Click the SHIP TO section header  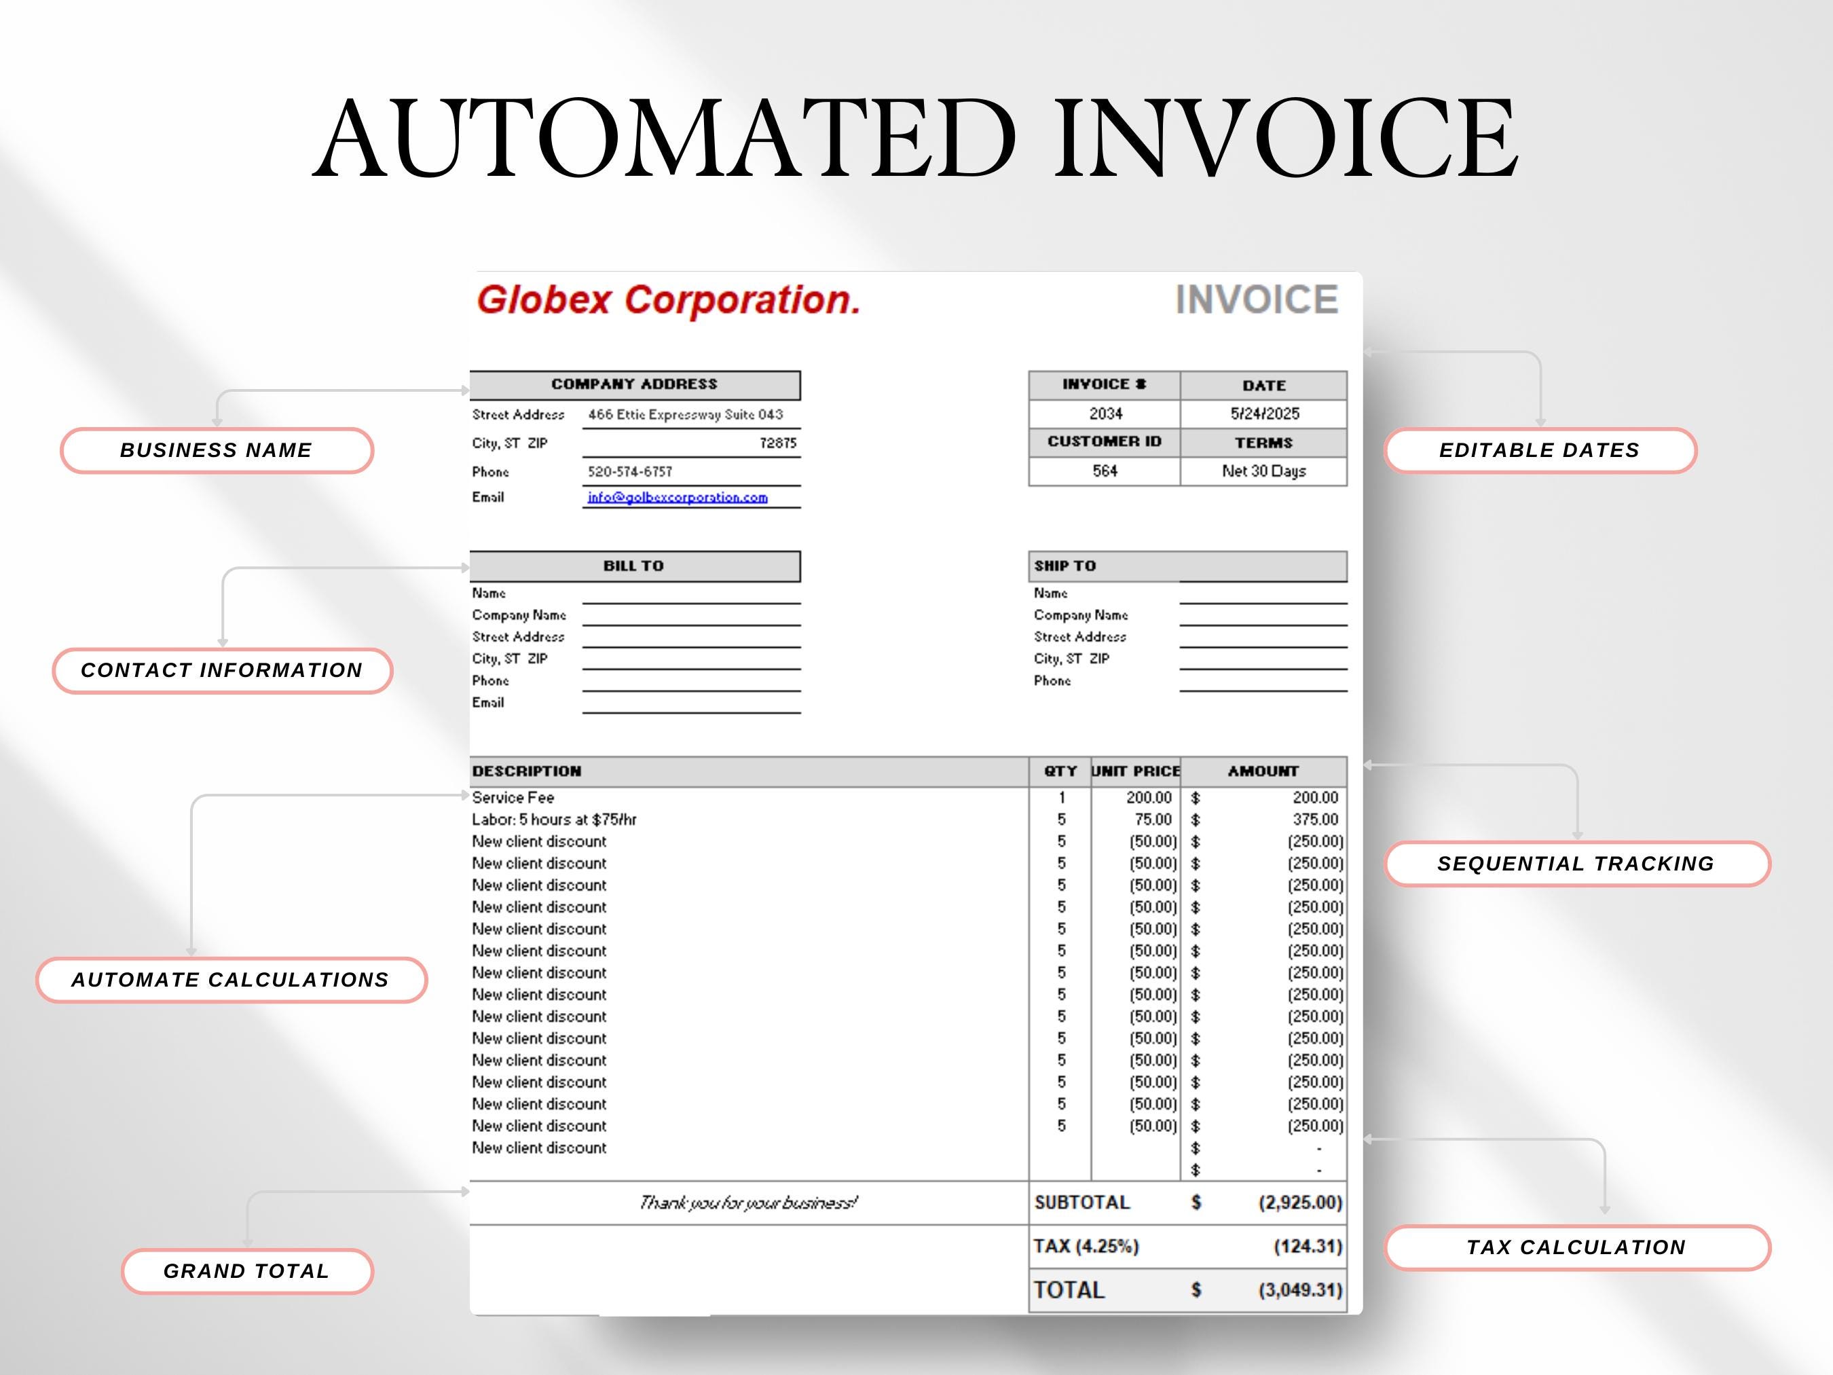click(1187, 566)
